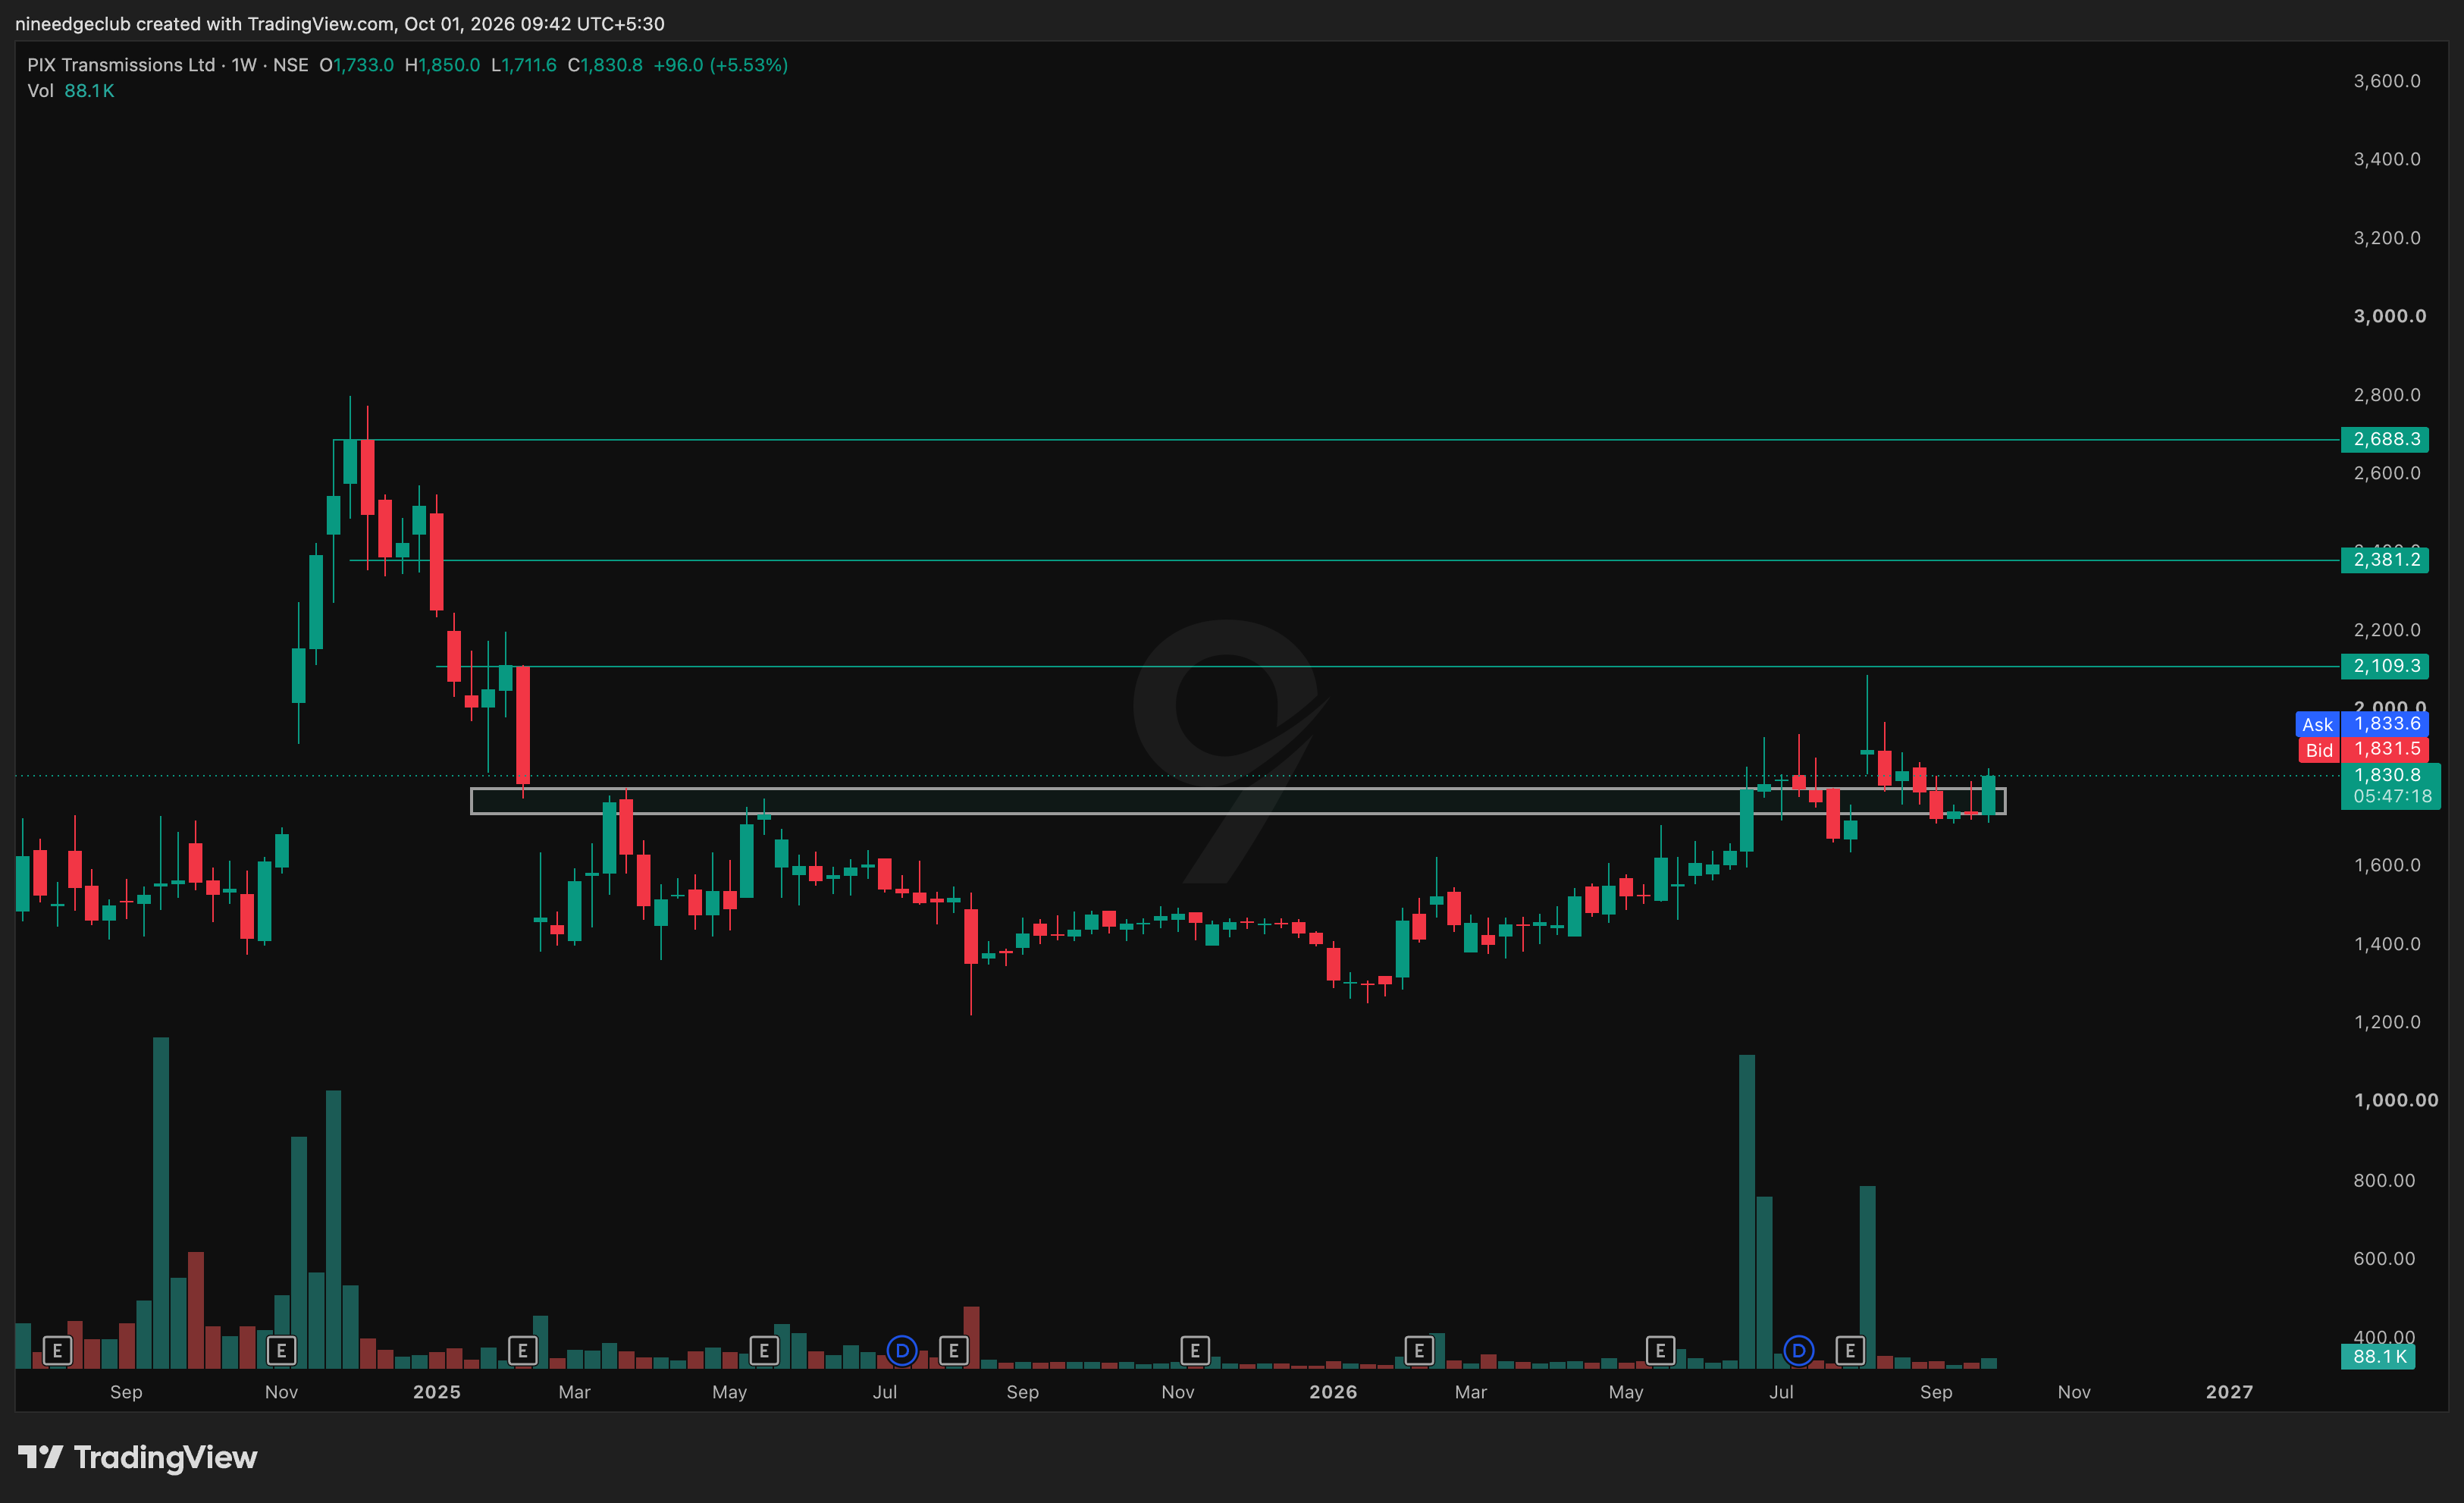
Task: Click the dividend D marker near Jul 2026
Action: click(x=1799, y=1351)
